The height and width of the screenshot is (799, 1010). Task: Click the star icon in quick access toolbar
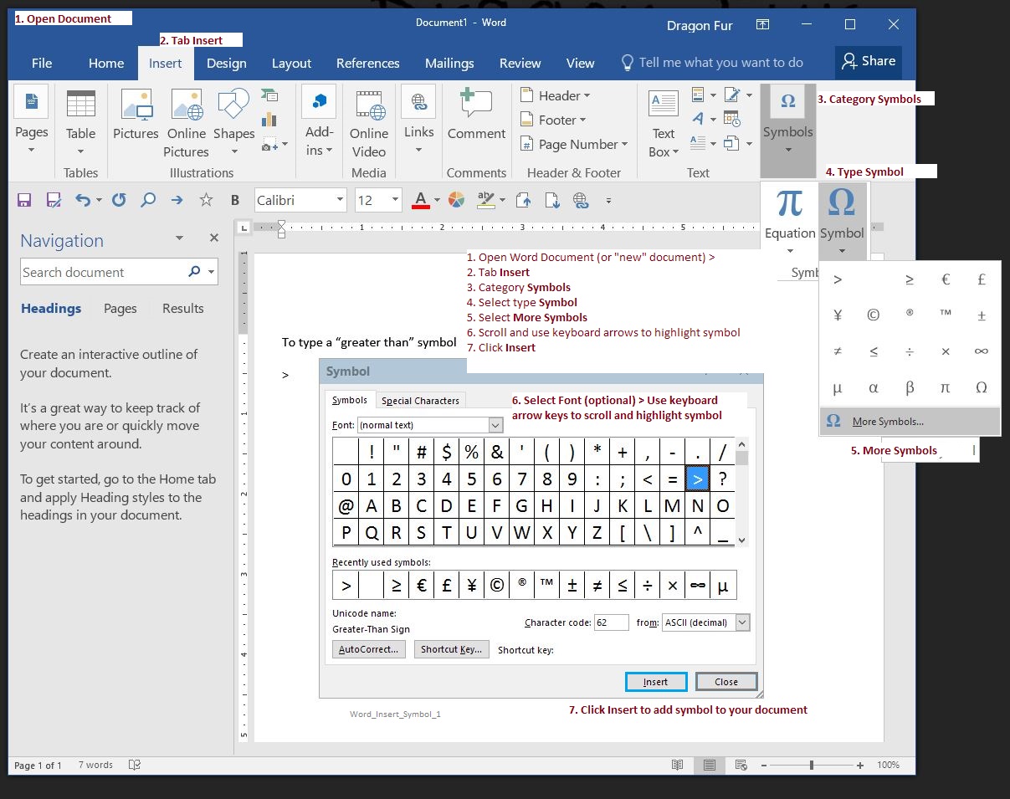pyautogui.click(x=206, y=200)
